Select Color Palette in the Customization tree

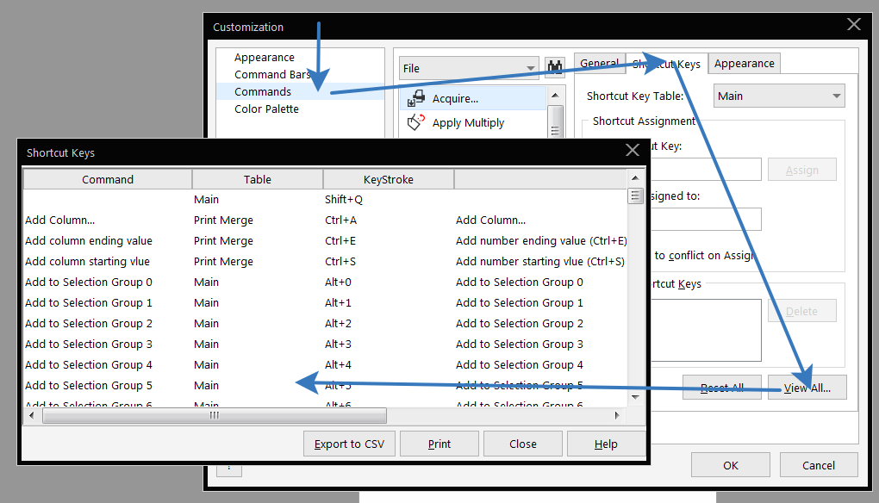[x=266, y=109]
